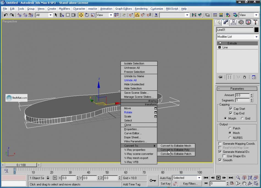Click Configure Modifier Sets icon
Viewport: 261px width, 188px height.
(x=254, y=77)
